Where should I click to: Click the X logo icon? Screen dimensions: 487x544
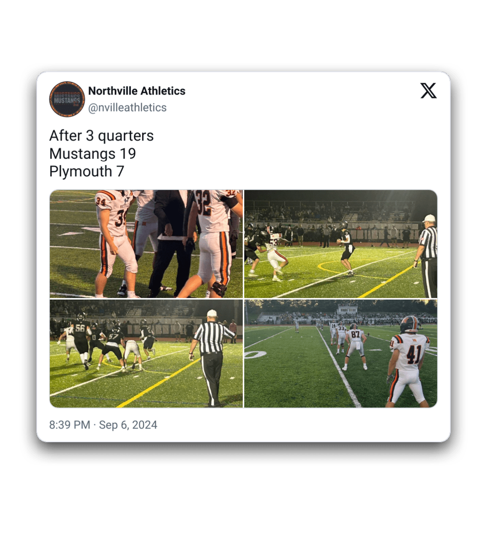pyautogui.click(x=428, y=91)
